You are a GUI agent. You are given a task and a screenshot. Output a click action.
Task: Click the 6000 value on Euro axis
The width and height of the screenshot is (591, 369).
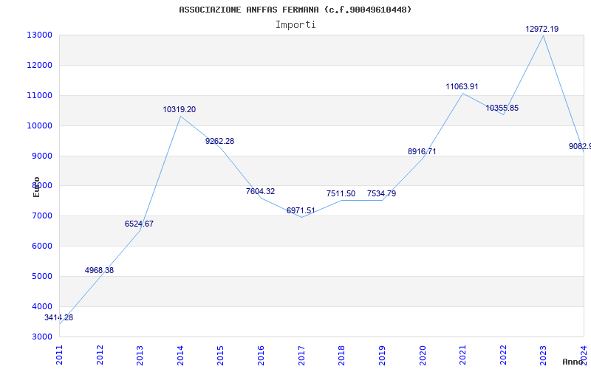pyautogui.click(x=41, y=246)
